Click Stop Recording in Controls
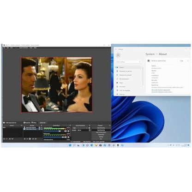Image resolution: width=192 pixels, height=192 pixels. [x=101, y=130]
